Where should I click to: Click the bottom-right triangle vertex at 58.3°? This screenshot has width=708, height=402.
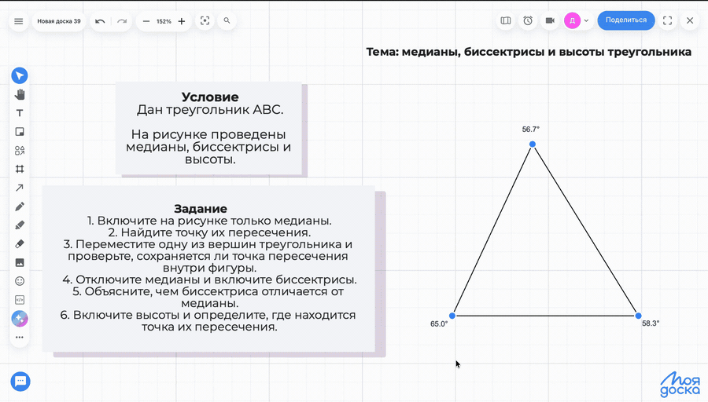click(x=638, y=316)
